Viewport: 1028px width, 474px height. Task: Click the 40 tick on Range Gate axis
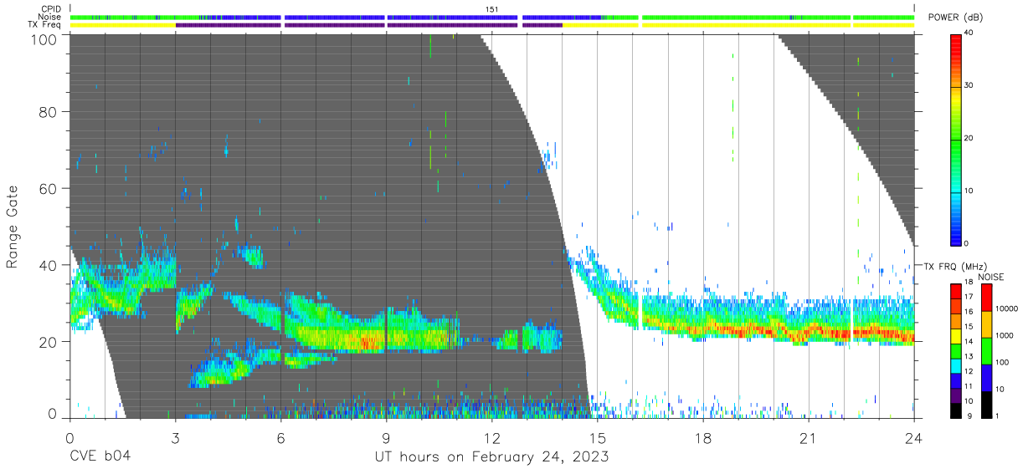[48, 265]
